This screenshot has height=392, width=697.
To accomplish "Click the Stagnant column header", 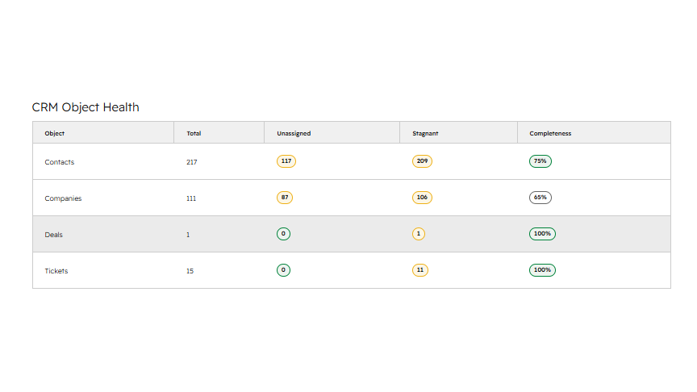I will tap(425, 133).
